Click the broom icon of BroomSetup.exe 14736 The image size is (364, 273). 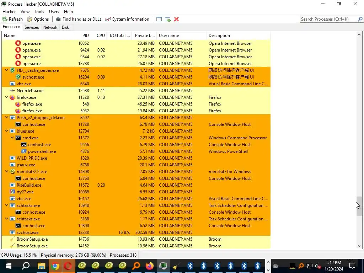coord(12,239)
